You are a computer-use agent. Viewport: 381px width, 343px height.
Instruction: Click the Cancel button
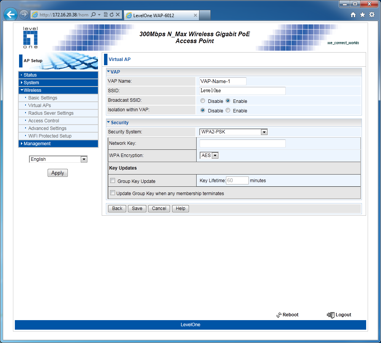tap(159, 208)
